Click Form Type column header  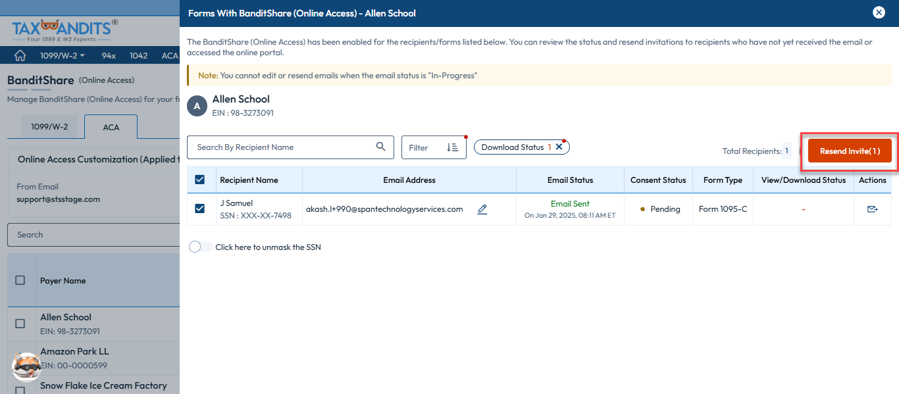pos(723,180)
